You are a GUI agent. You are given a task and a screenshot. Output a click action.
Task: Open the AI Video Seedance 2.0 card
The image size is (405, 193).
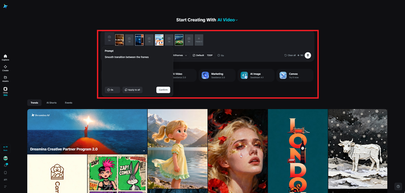click(185, 75)
